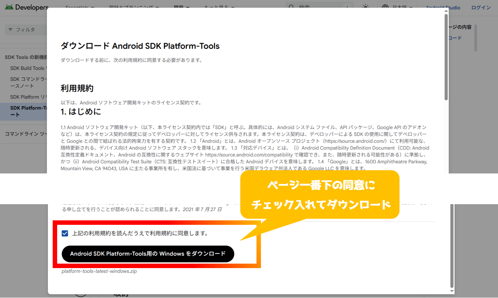
Task: Toggle the sun theme icon in header
Action: click(x=365, y=8)
